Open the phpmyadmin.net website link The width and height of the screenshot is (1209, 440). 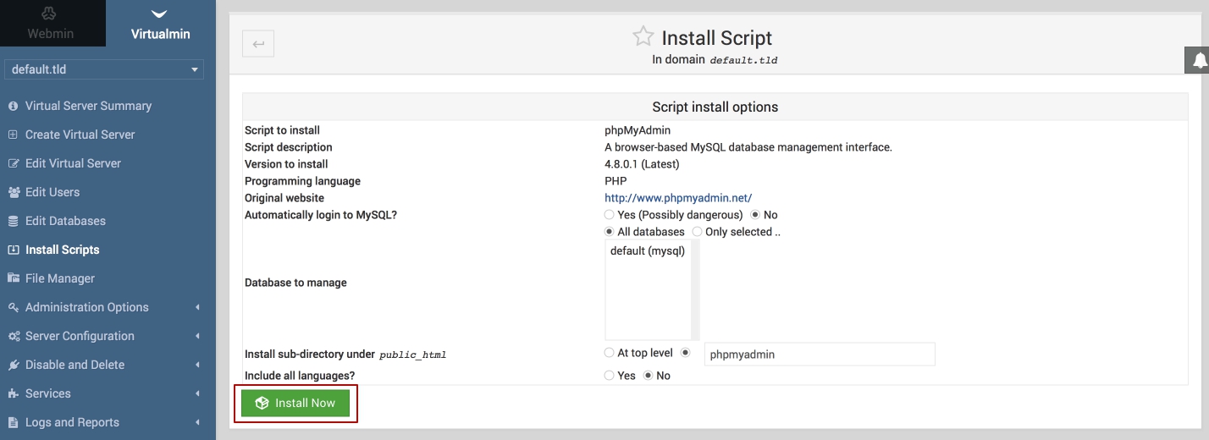coord(678,198)
